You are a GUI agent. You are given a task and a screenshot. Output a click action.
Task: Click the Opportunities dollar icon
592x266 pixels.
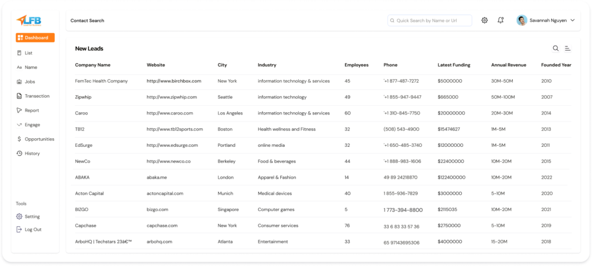point(20,139)
